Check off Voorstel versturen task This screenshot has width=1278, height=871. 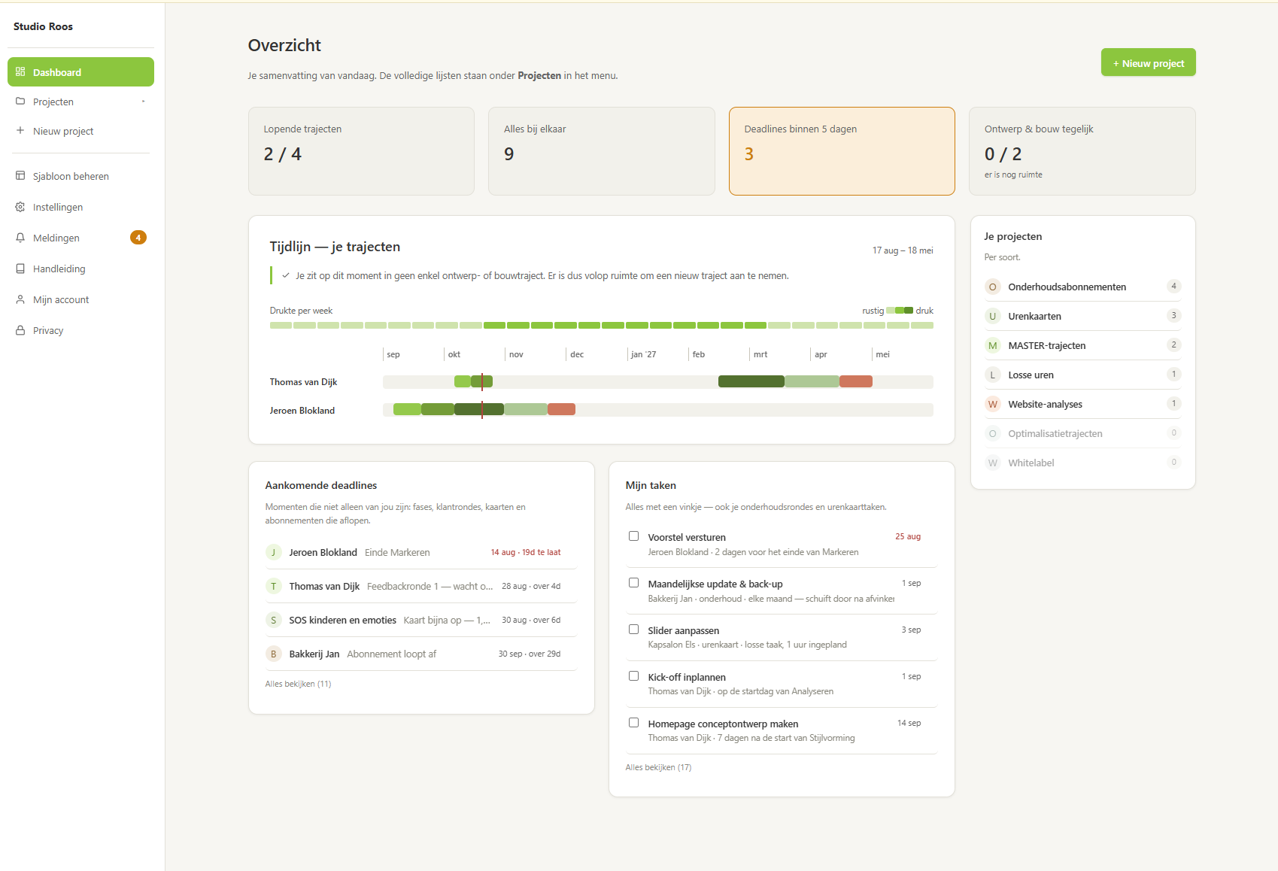click(634, 536)
